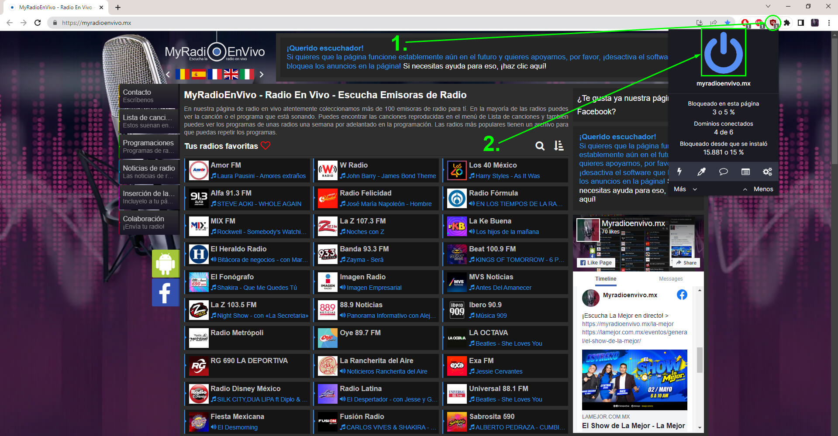838x436 pixels.
Task: Select the Romanian flag language
Action: pos(183,74)
